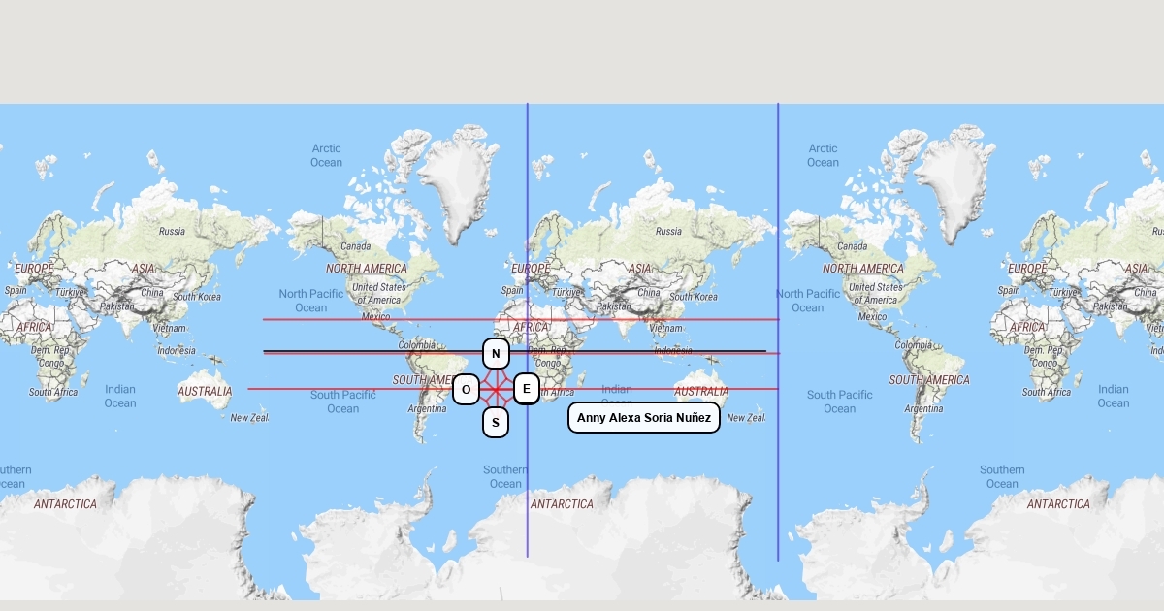Viewport: 1164px width, 611px height.
Task: Click Dem. Rep. Congo label near N marker
Action: (549, 357)
